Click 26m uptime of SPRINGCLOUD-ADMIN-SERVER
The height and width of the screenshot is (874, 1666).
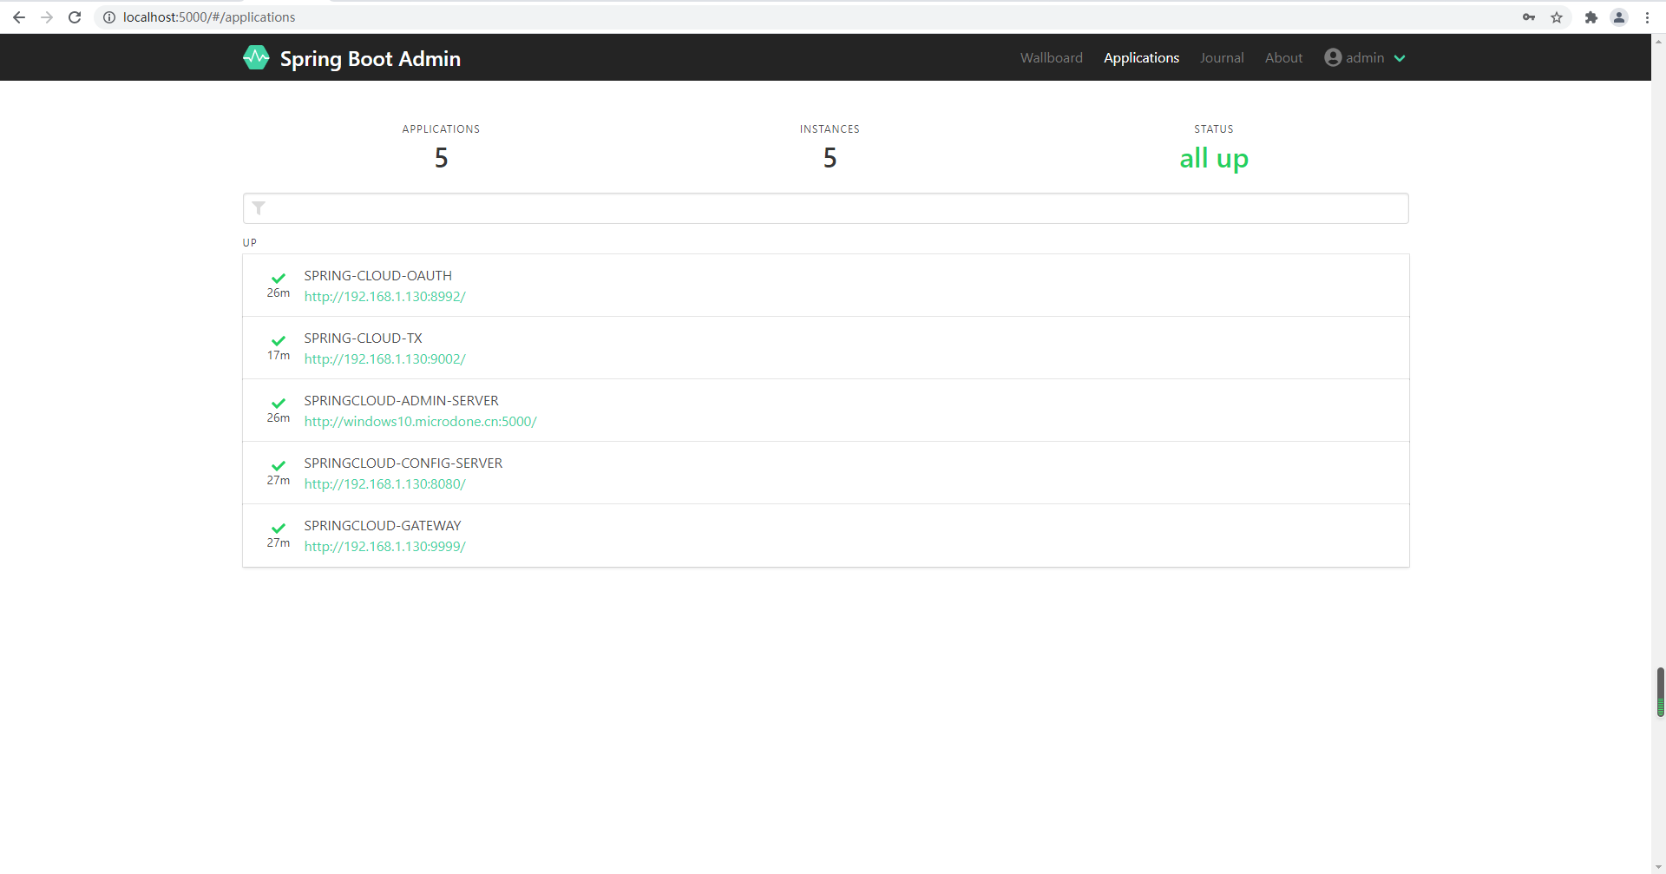279,418
